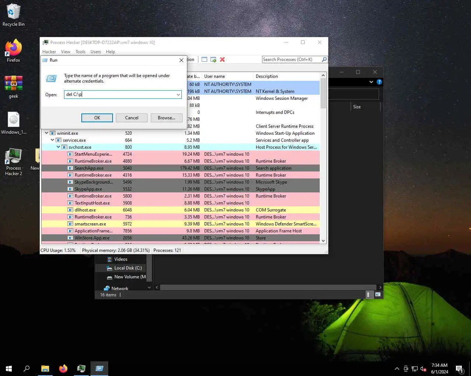Click the Size column header in File Explorer
The height and width of the screenshot is (376, 471).
[365, 107]
